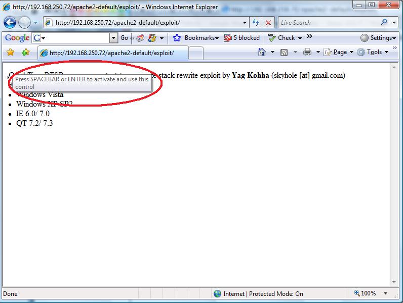
Task: Click the Print icon
Action: (307, 53)
